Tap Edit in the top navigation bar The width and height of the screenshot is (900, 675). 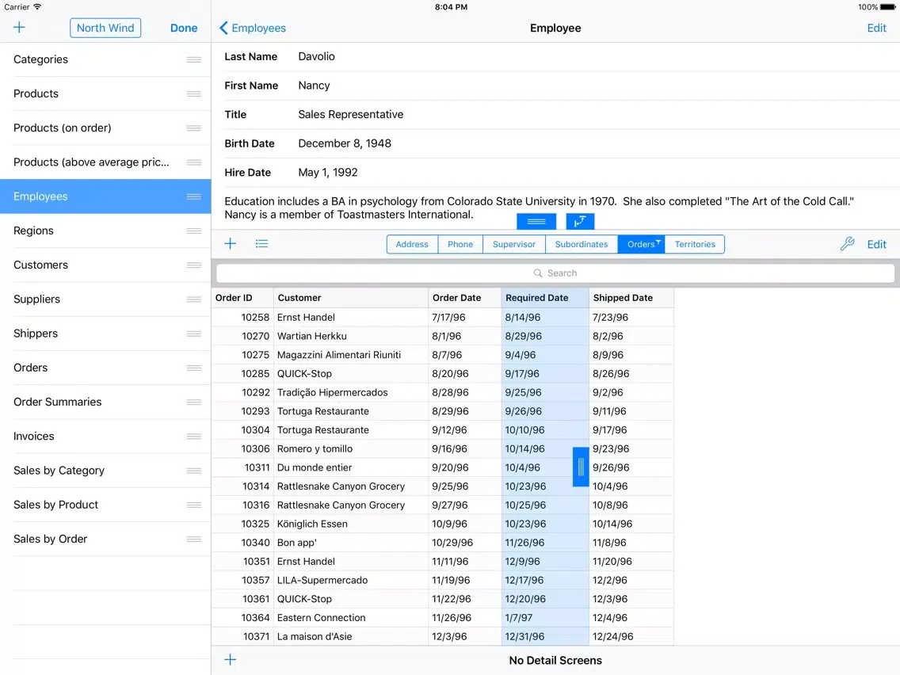pos(876,28)
